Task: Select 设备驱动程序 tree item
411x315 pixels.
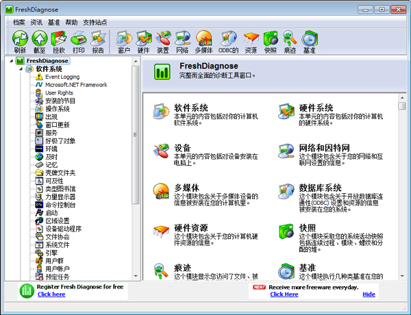Action: point(64,229)
